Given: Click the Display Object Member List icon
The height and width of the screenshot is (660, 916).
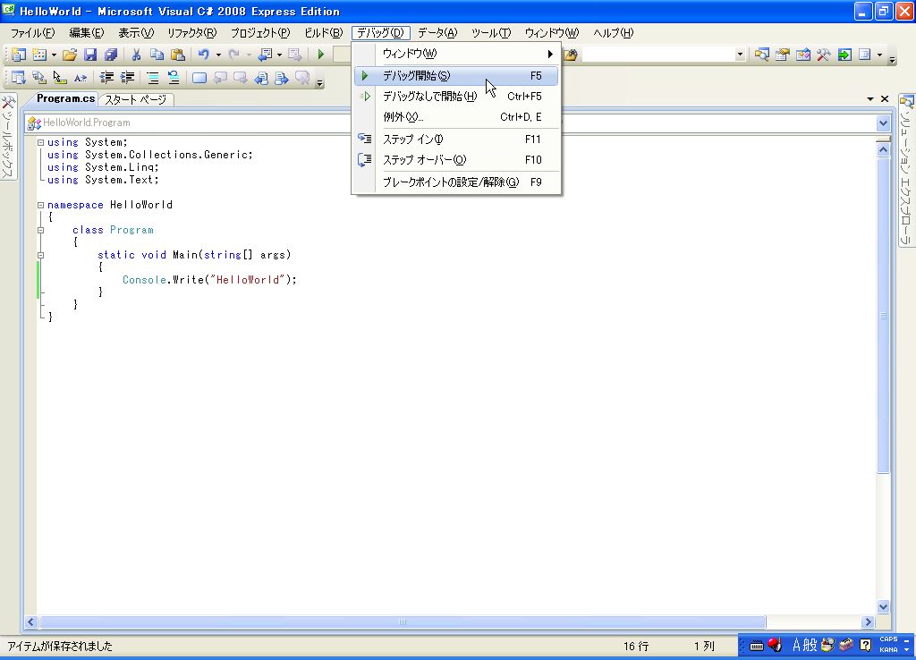Looking at the screenshot, I should click(x=18, y=77).
